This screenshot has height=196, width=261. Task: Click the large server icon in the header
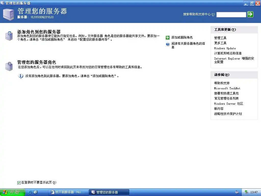click(8, 15)
